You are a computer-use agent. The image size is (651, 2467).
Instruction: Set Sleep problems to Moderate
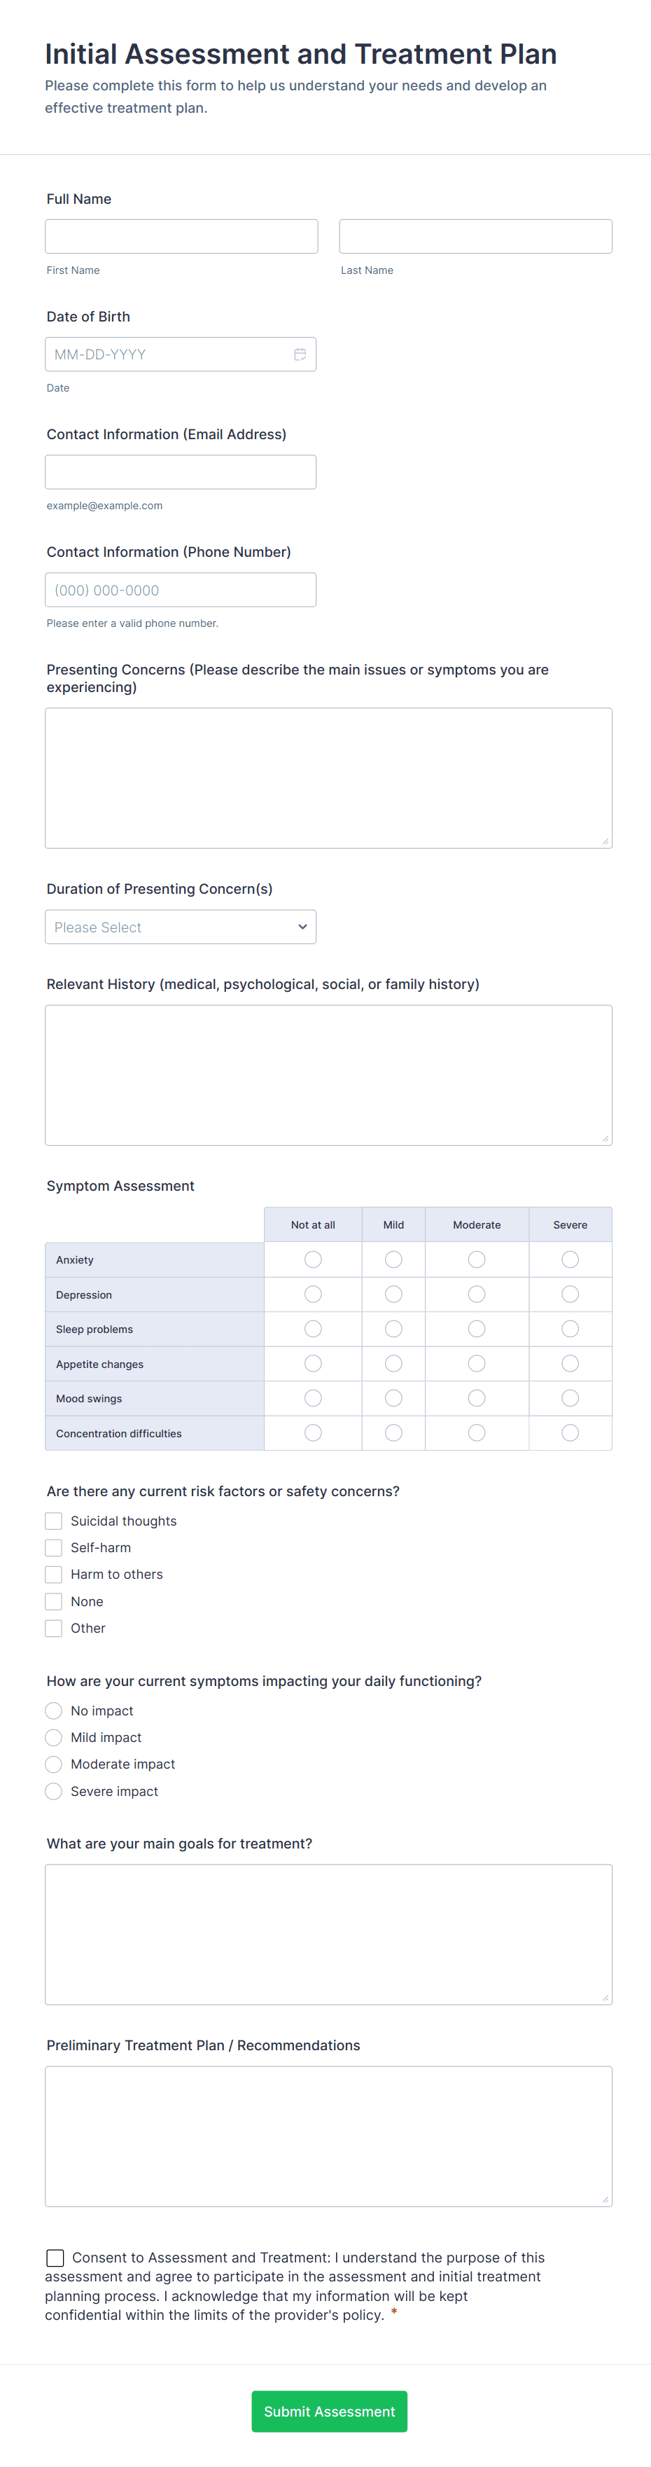(477, 1329)
